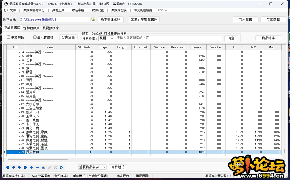
Task: Open the 搜索类型 模糊 dropdown
Action: pyautogui.click(x=106, y=38)
